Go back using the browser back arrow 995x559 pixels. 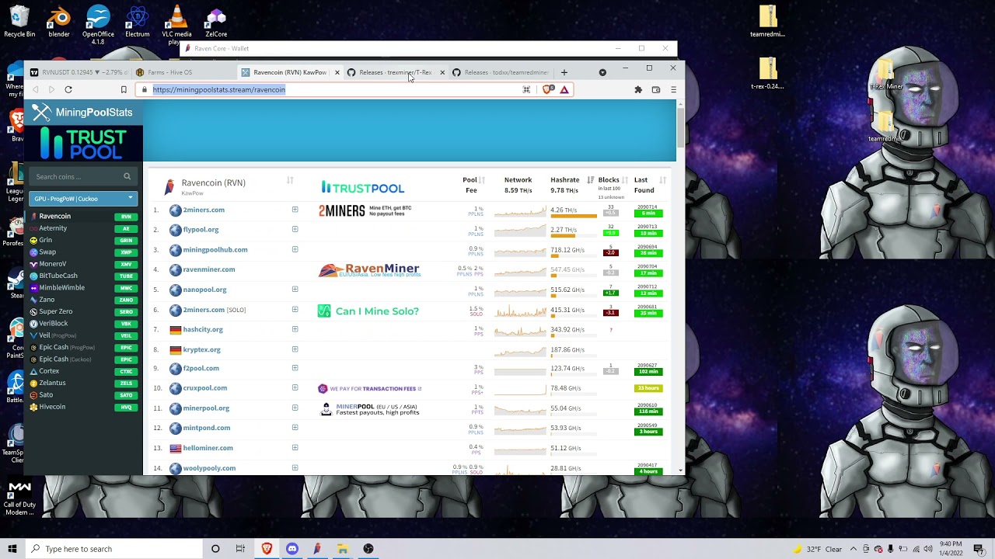pos(36,90)
